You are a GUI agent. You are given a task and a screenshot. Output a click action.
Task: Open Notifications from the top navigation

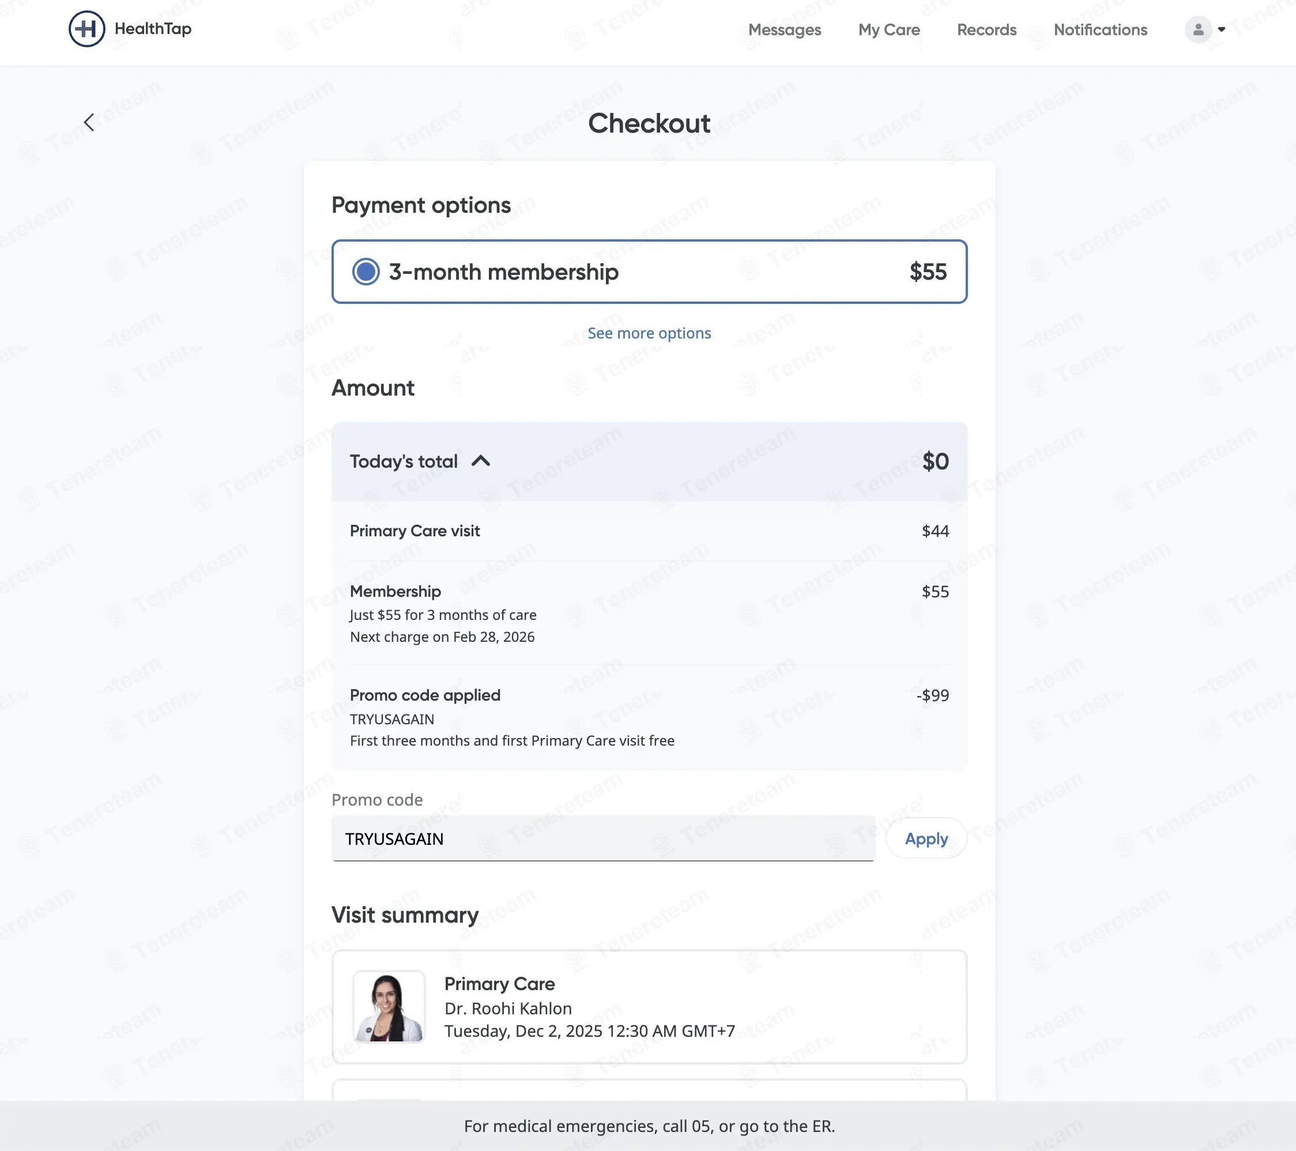[x=1100, y=30]
